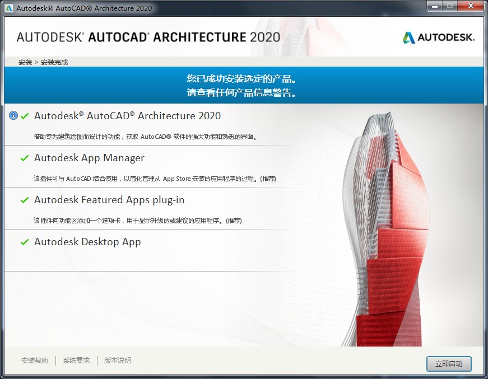Open the 系统要求 link
488x379 pixels.
tap(76, 361)
